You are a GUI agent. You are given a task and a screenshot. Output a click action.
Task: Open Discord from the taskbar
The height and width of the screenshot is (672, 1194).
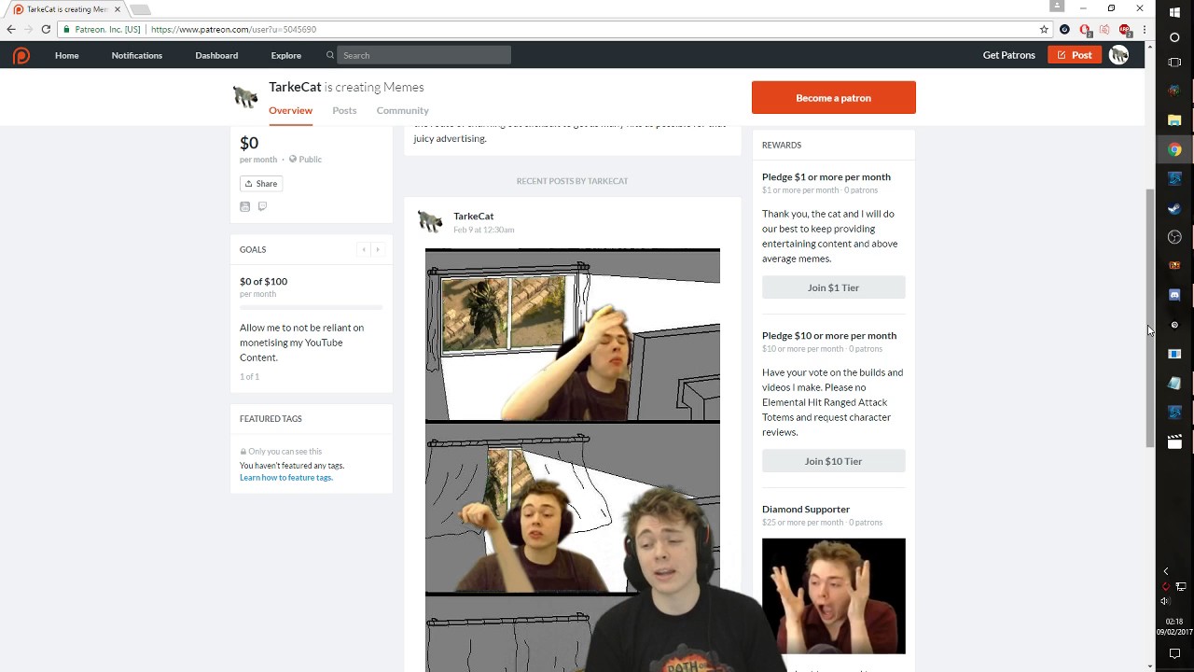(1174, 295)
